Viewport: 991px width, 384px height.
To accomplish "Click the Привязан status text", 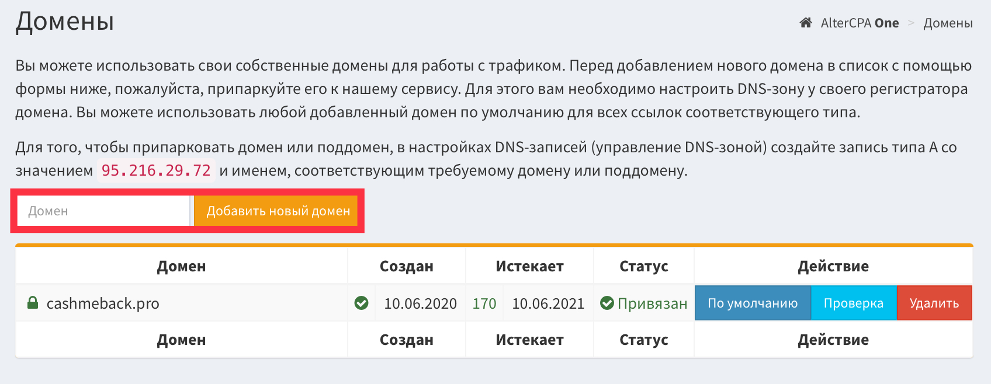I will [x=653, y=303].
